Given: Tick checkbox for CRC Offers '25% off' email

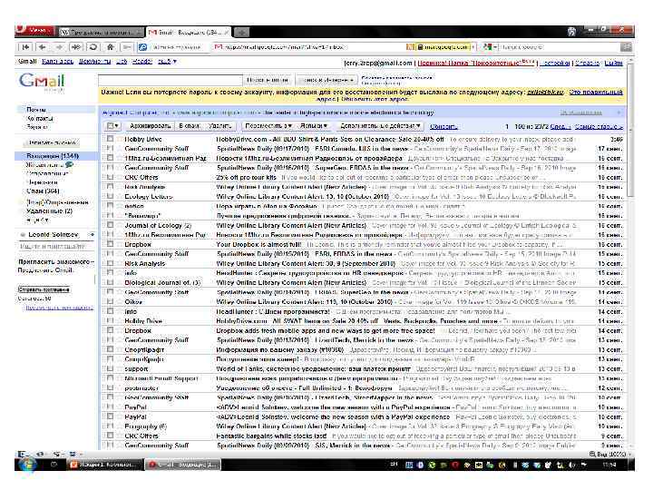Looking at the screenshot, I should 110,177.
